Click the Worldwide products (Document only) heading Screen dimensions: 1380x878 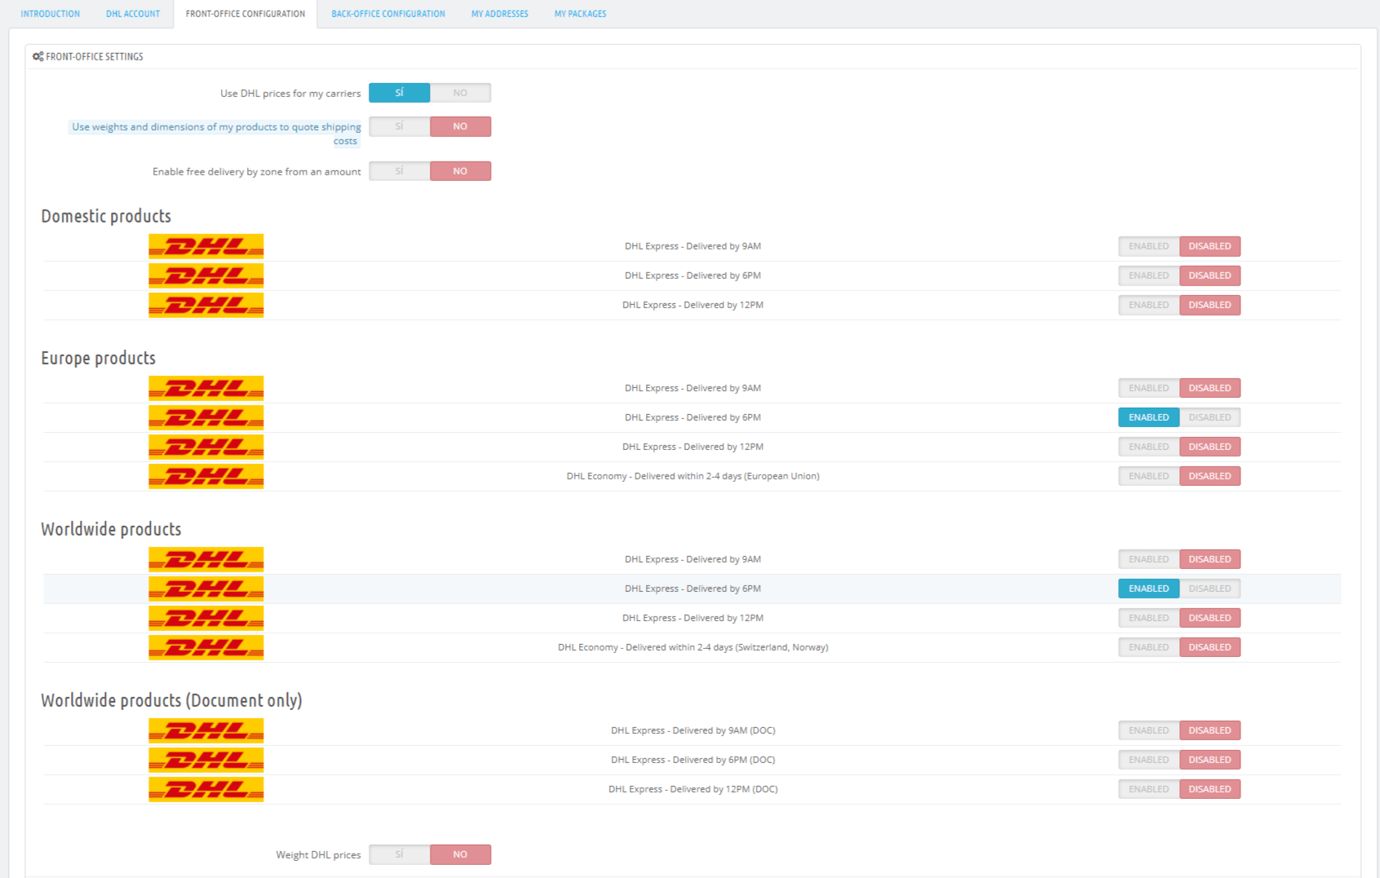point(171,700)
